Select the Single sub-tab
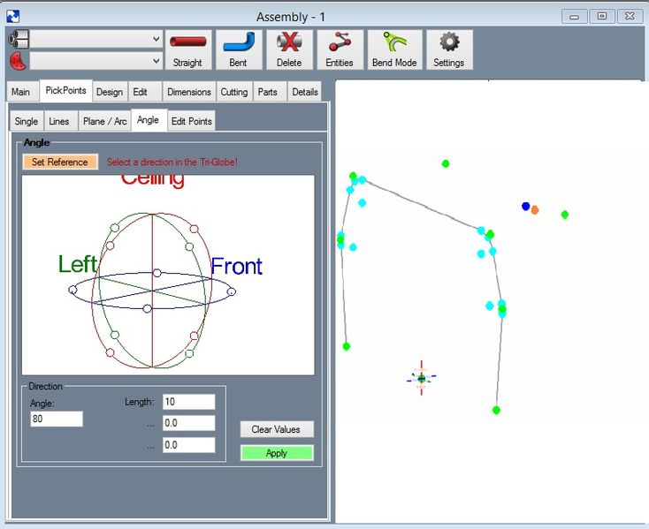Viewport: 649px width, 529px height. [x=27, y=121]
